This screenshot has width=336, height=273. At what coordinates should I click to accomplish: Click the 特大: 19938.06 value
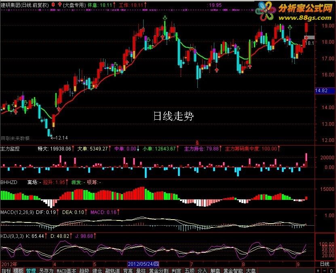point(56,148)
